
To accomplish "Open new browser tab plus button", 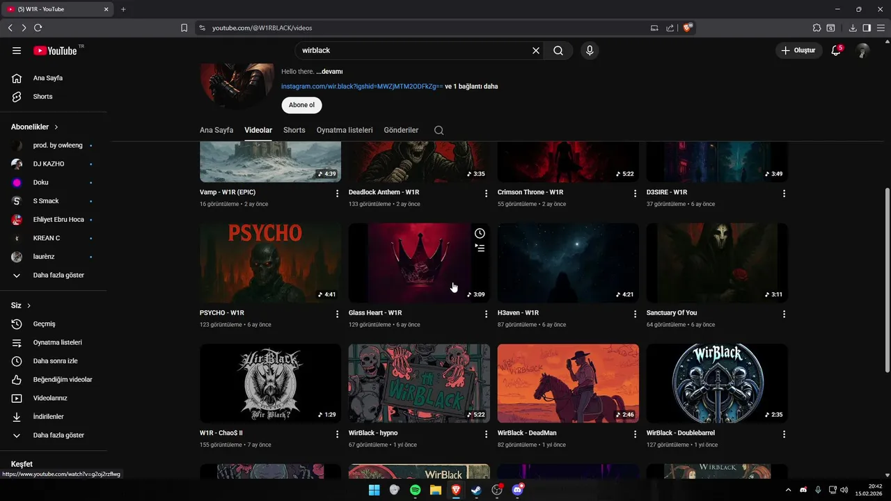I will tap(123, 9).
